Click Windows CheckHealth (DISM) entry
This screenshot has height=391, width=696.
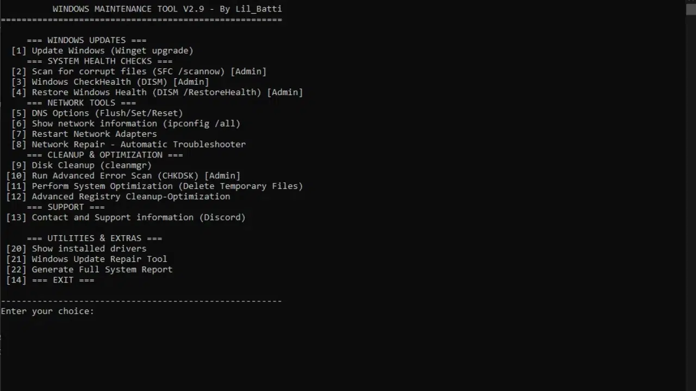pyautogui.click(x=110, y=82)
